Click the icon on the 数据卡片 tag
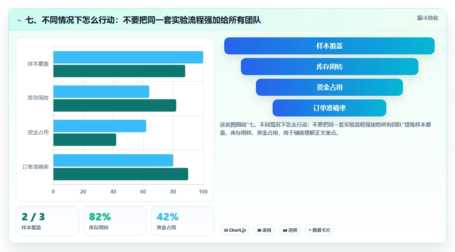This screenshot has height=252, width=455. 310,230
